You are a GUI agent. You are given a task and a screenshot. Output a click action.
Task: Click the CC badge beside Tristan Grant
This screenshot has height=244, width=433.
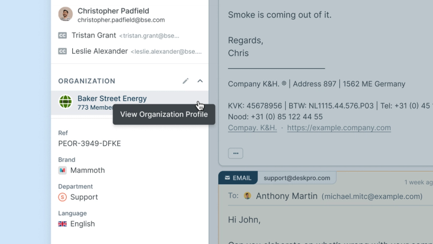click(63, 36)
